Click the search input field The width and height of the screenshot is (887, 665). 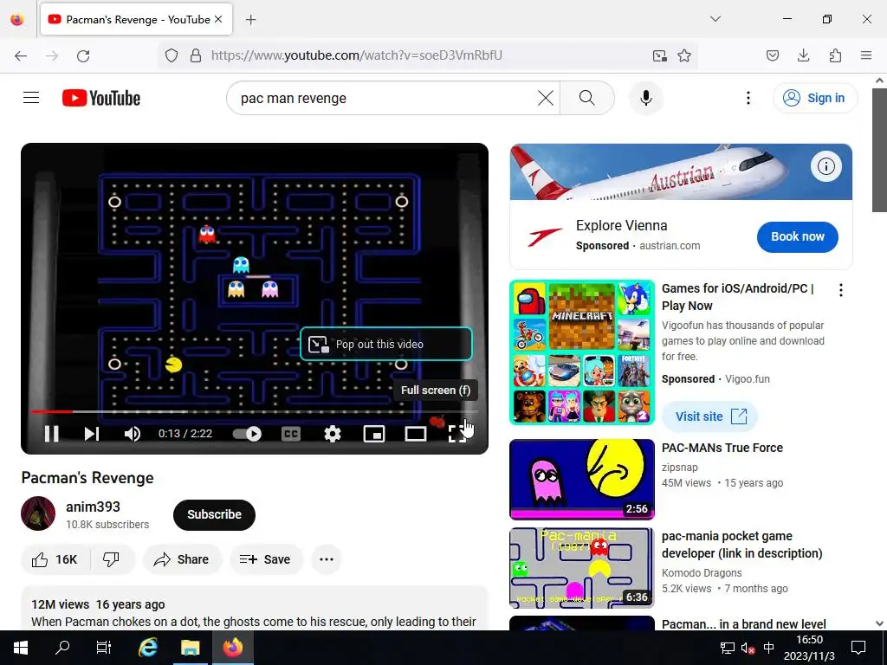(x=386, y=98)
